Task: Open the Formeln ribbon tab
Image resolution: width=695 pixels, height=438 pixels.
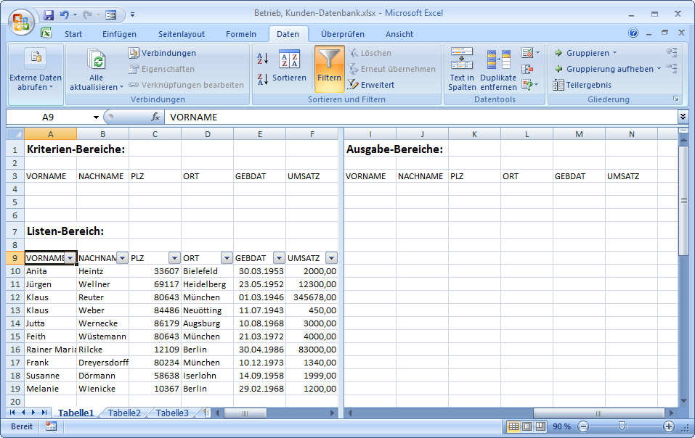Action: (241, 34)
